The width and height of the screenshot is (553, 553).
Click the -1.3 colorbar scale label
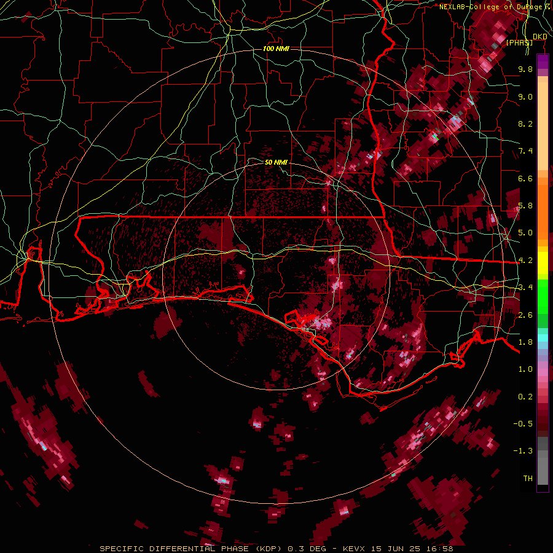[523, 452]
